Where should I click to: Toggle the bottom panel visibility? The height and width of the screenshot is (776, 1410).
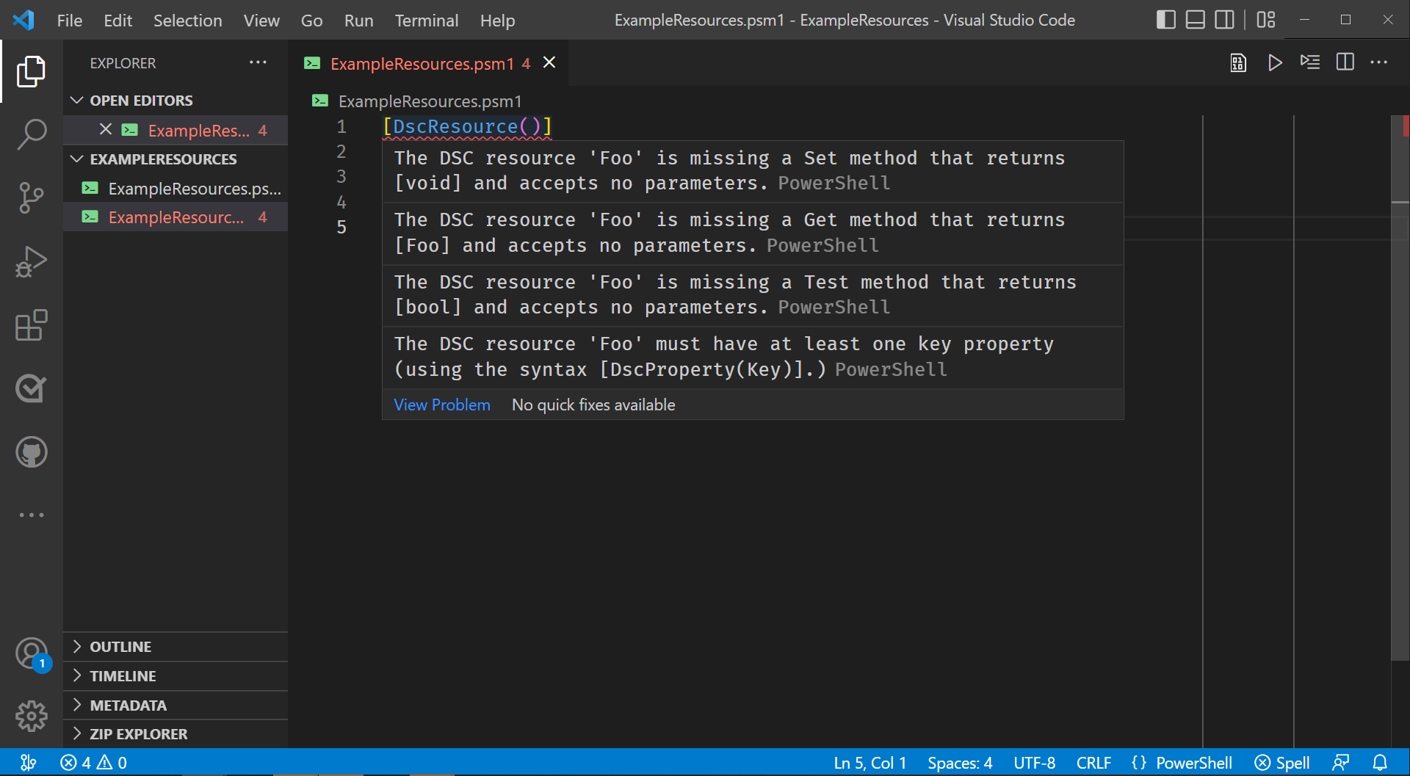point(1195,20)
